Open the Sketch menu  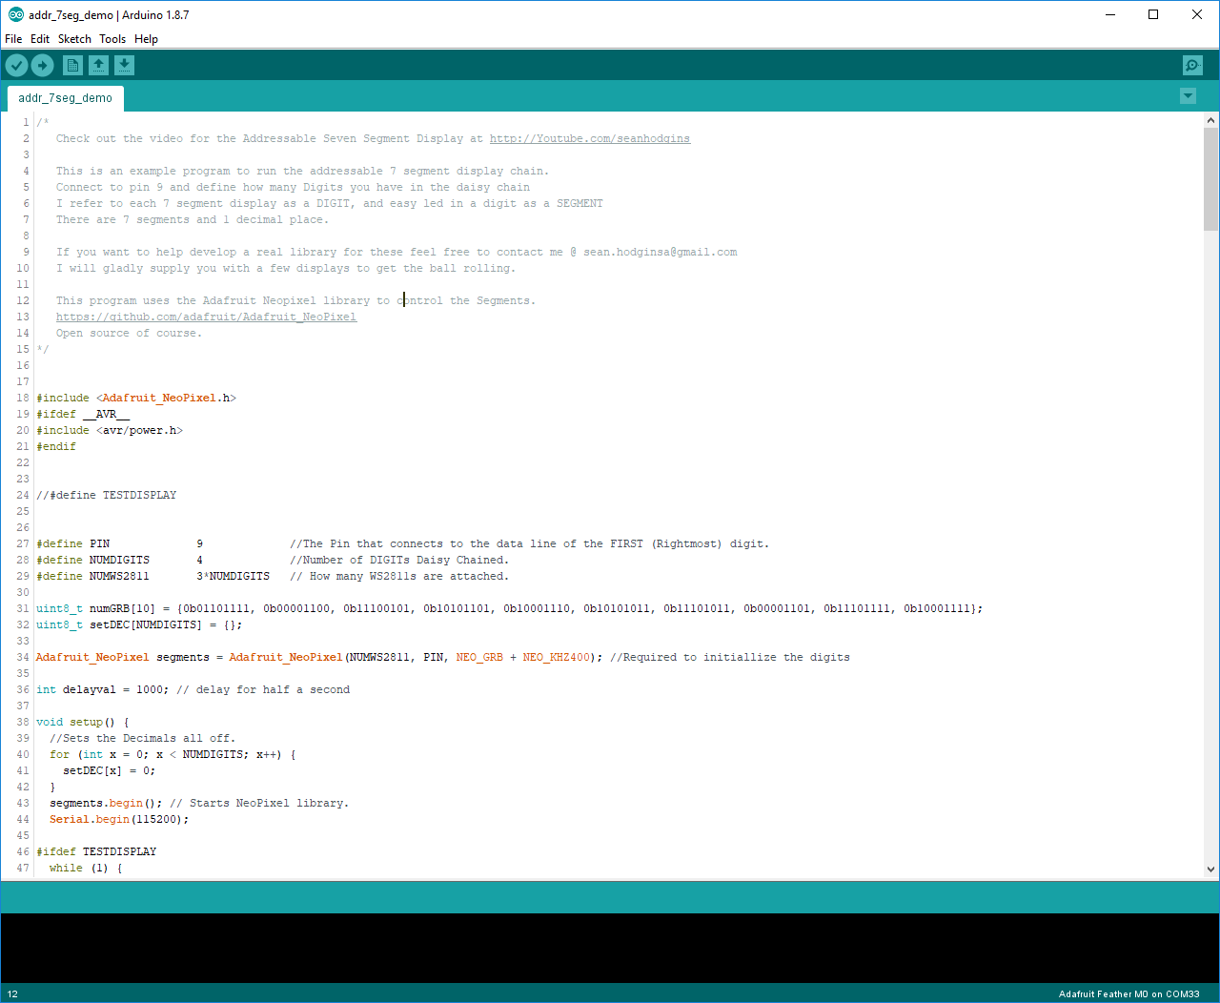[73, 39]
